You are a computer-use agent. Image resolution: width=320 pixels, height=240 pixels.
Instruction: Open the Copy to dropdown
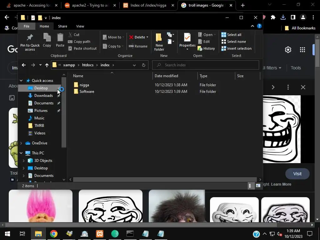[113, 46]
